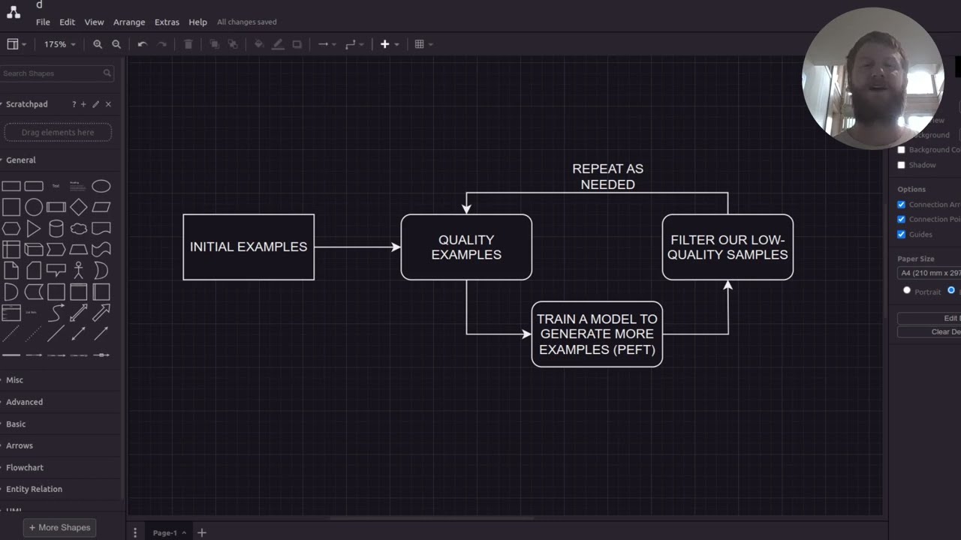This screenshot has height=540, width=961.
Task: Expand the Flowchart shapes section
Action: [25, 467]
